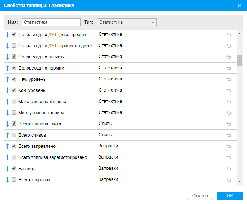The image size is (247, 204).
Task: Uncheck Всего заправлено checkbox
Action: (14, 146)
